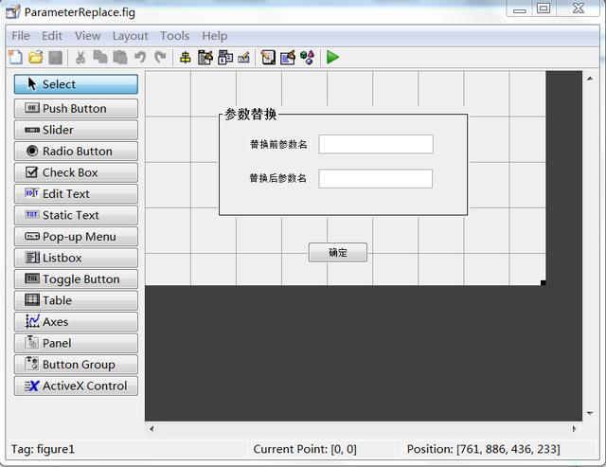This screenshot has width=606, height=467.
Task: Open the View menu
Action: 88,36
